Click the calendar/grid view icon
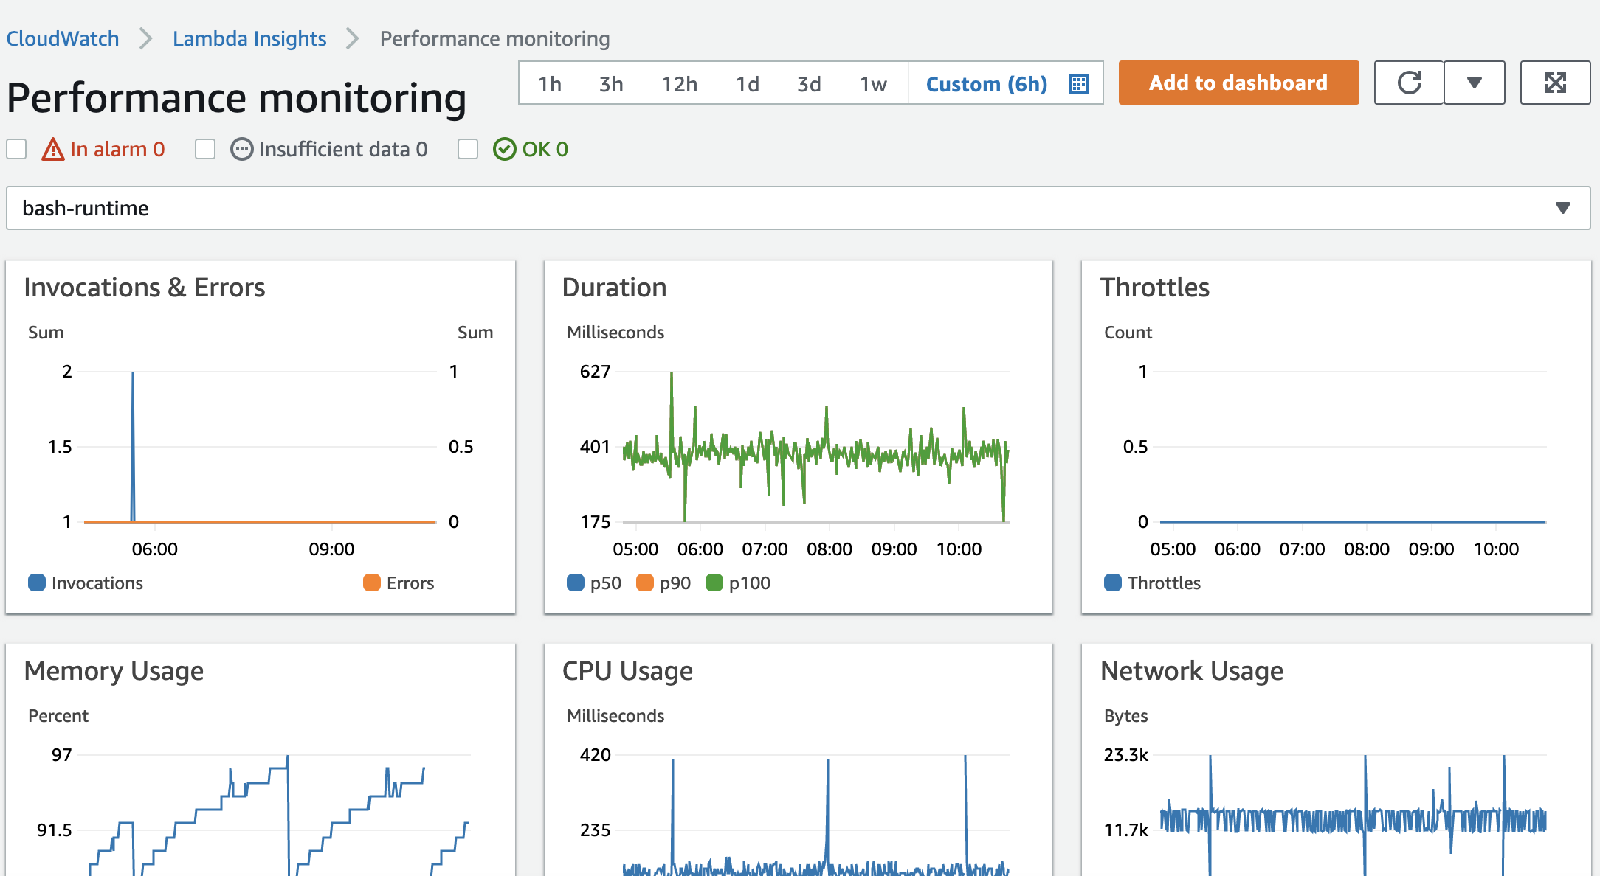Image resolution: width=1600 pixels, height=876 pixels. tap(1078, 83)
